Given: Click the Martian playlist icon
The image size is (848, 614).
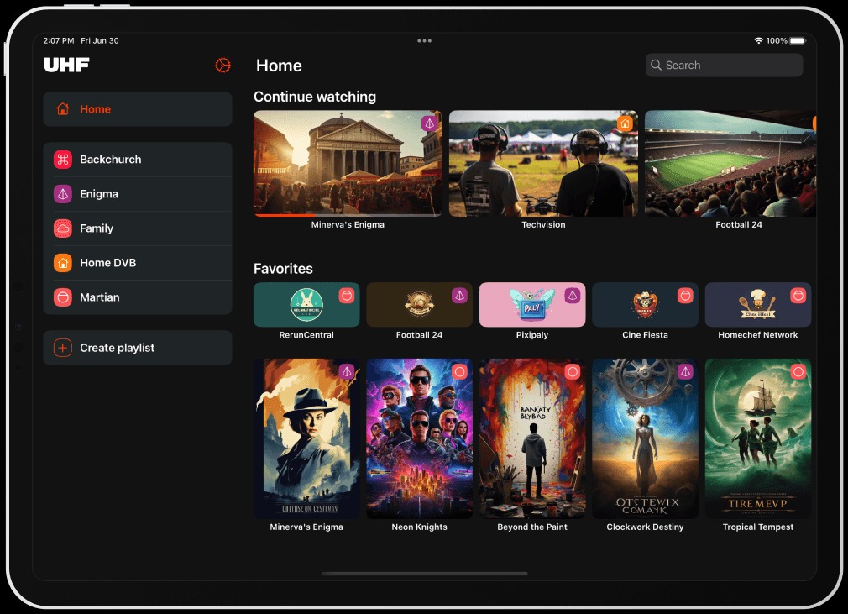Looking at the screenshot, I should [x=63, y=297].
